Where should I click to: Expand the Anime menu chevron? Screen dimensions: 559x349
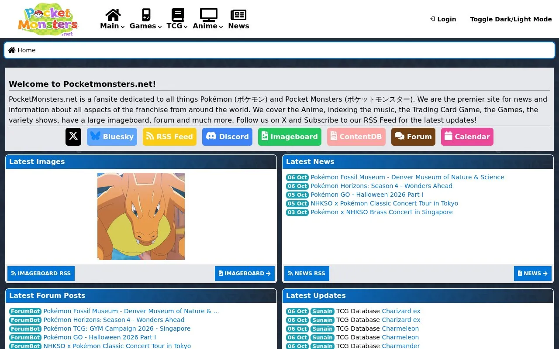pyautogui.click(x=221, y=27)
